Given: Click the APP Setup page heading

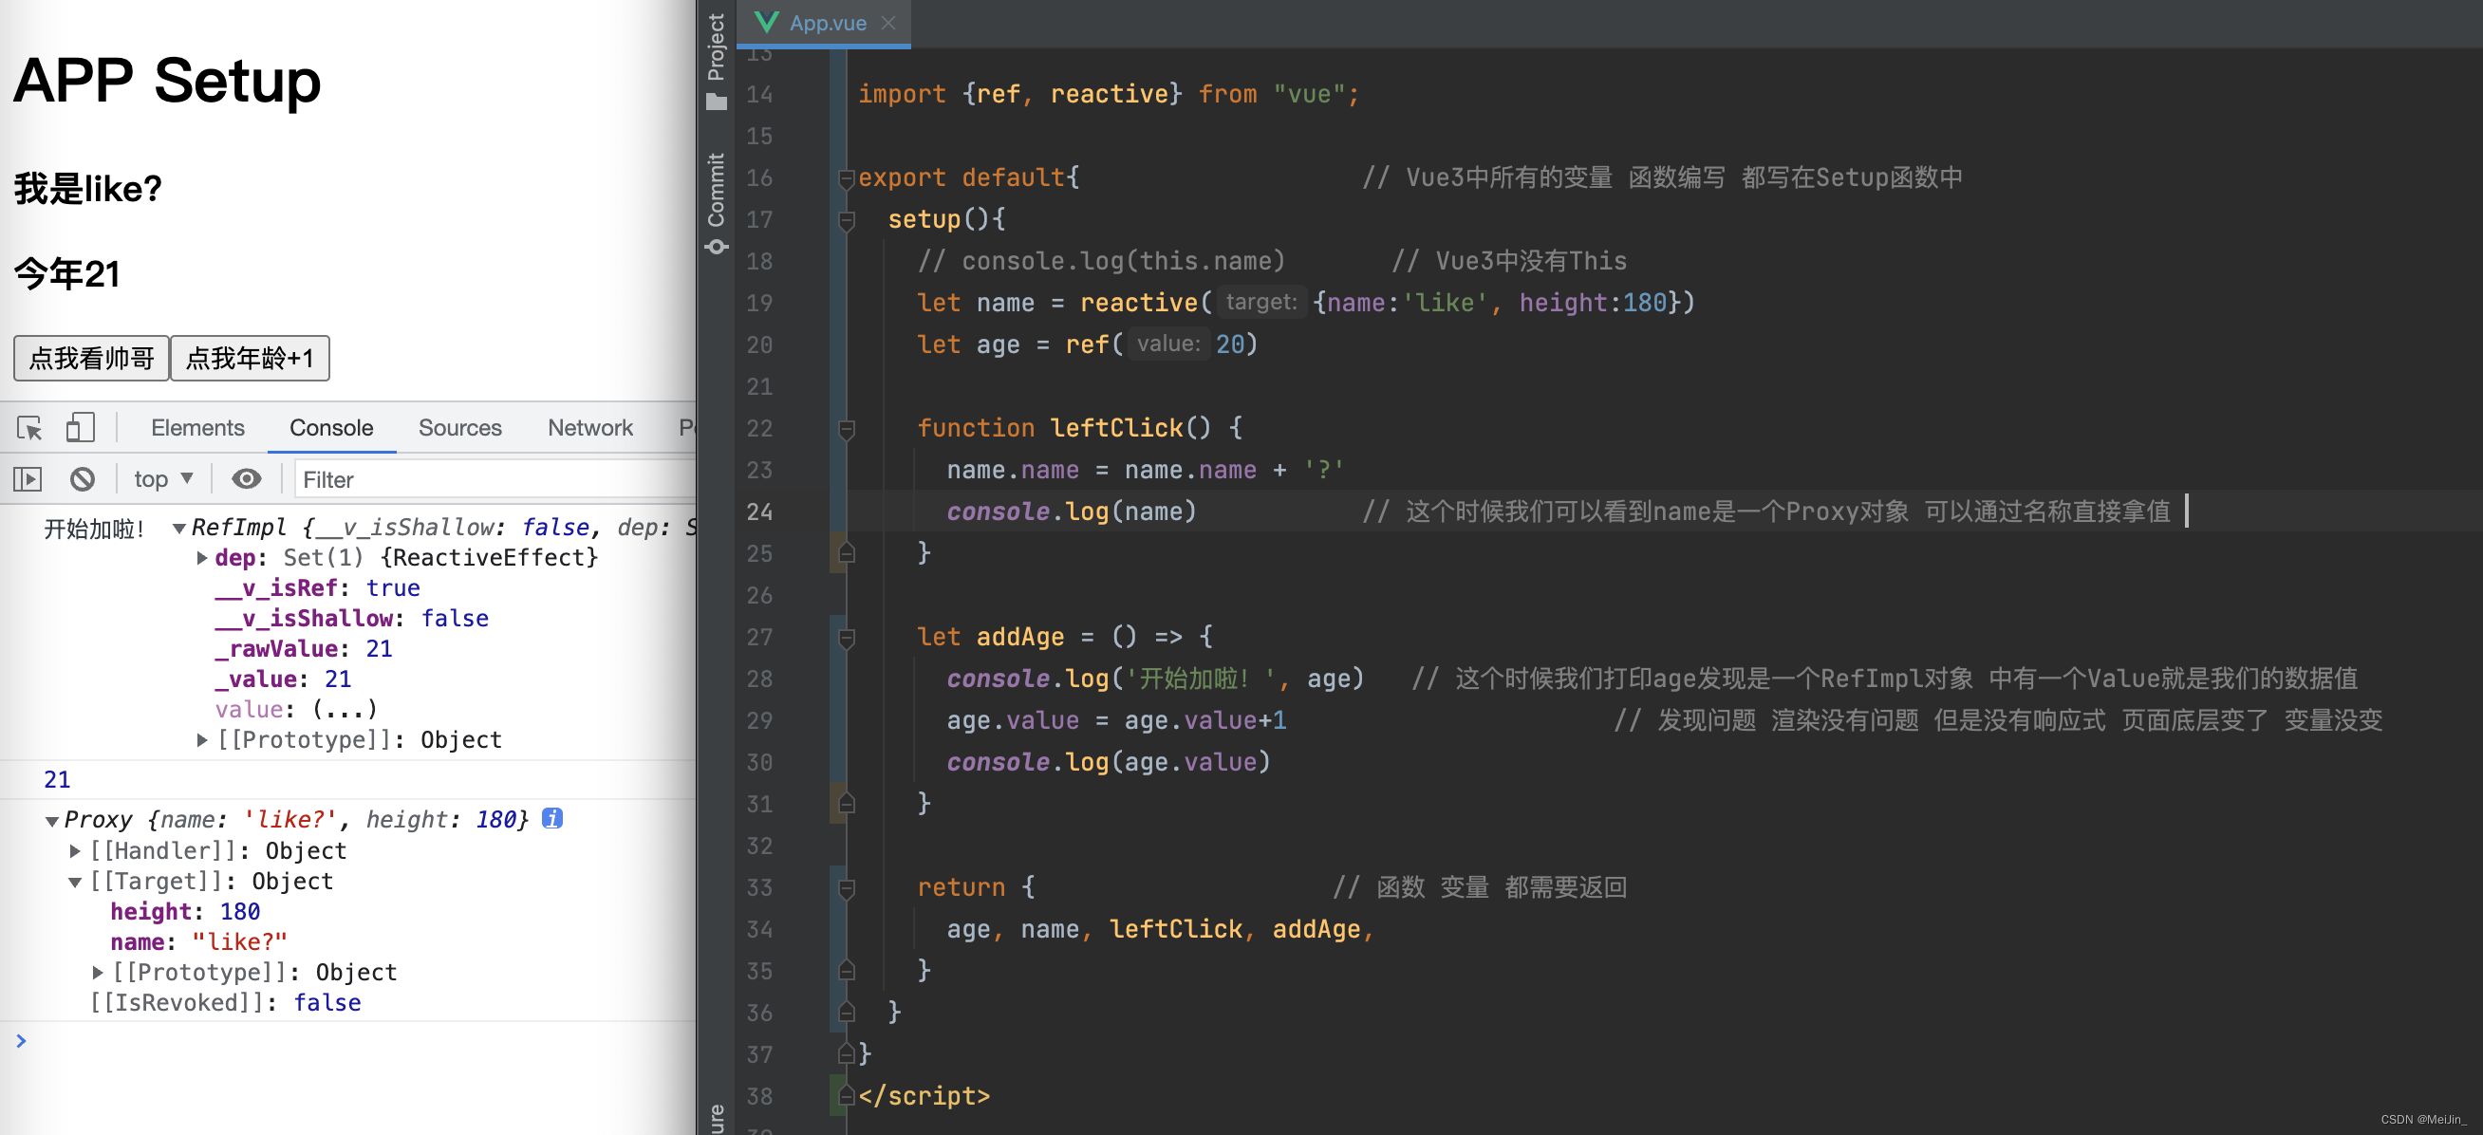Looking at the screenshot, I should click(x=167, y=80).
